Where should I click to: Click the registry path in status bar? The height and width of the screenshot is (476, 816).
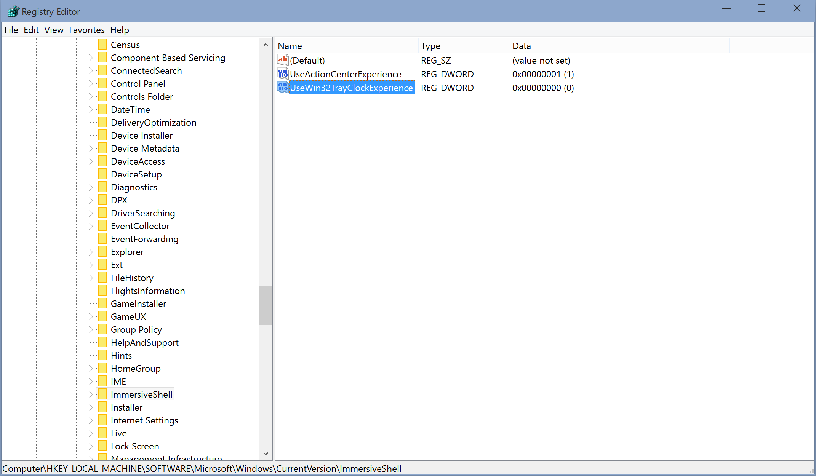point(202,468)
